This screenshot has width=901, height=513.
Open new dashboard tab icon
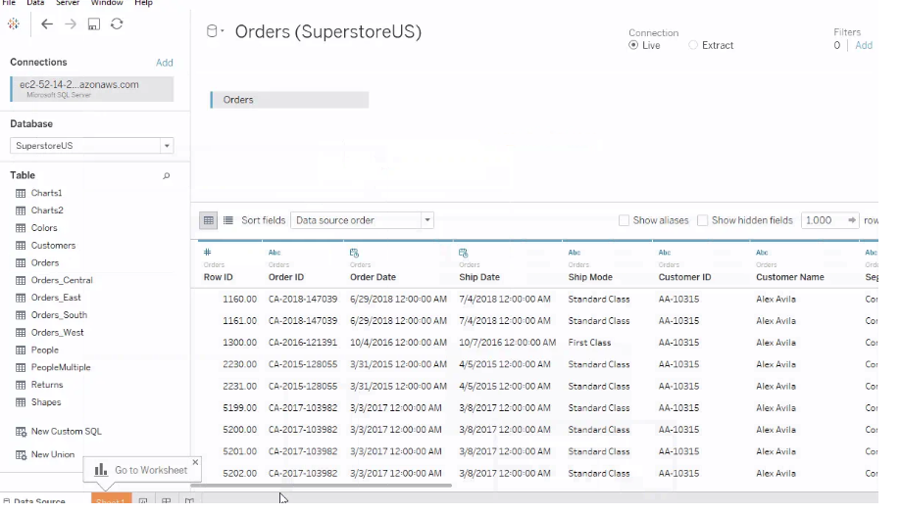(x=166, y=500)
